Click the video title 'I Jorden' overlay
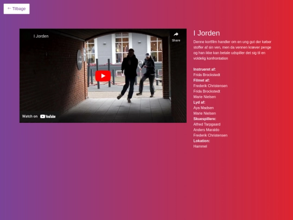 41,36
